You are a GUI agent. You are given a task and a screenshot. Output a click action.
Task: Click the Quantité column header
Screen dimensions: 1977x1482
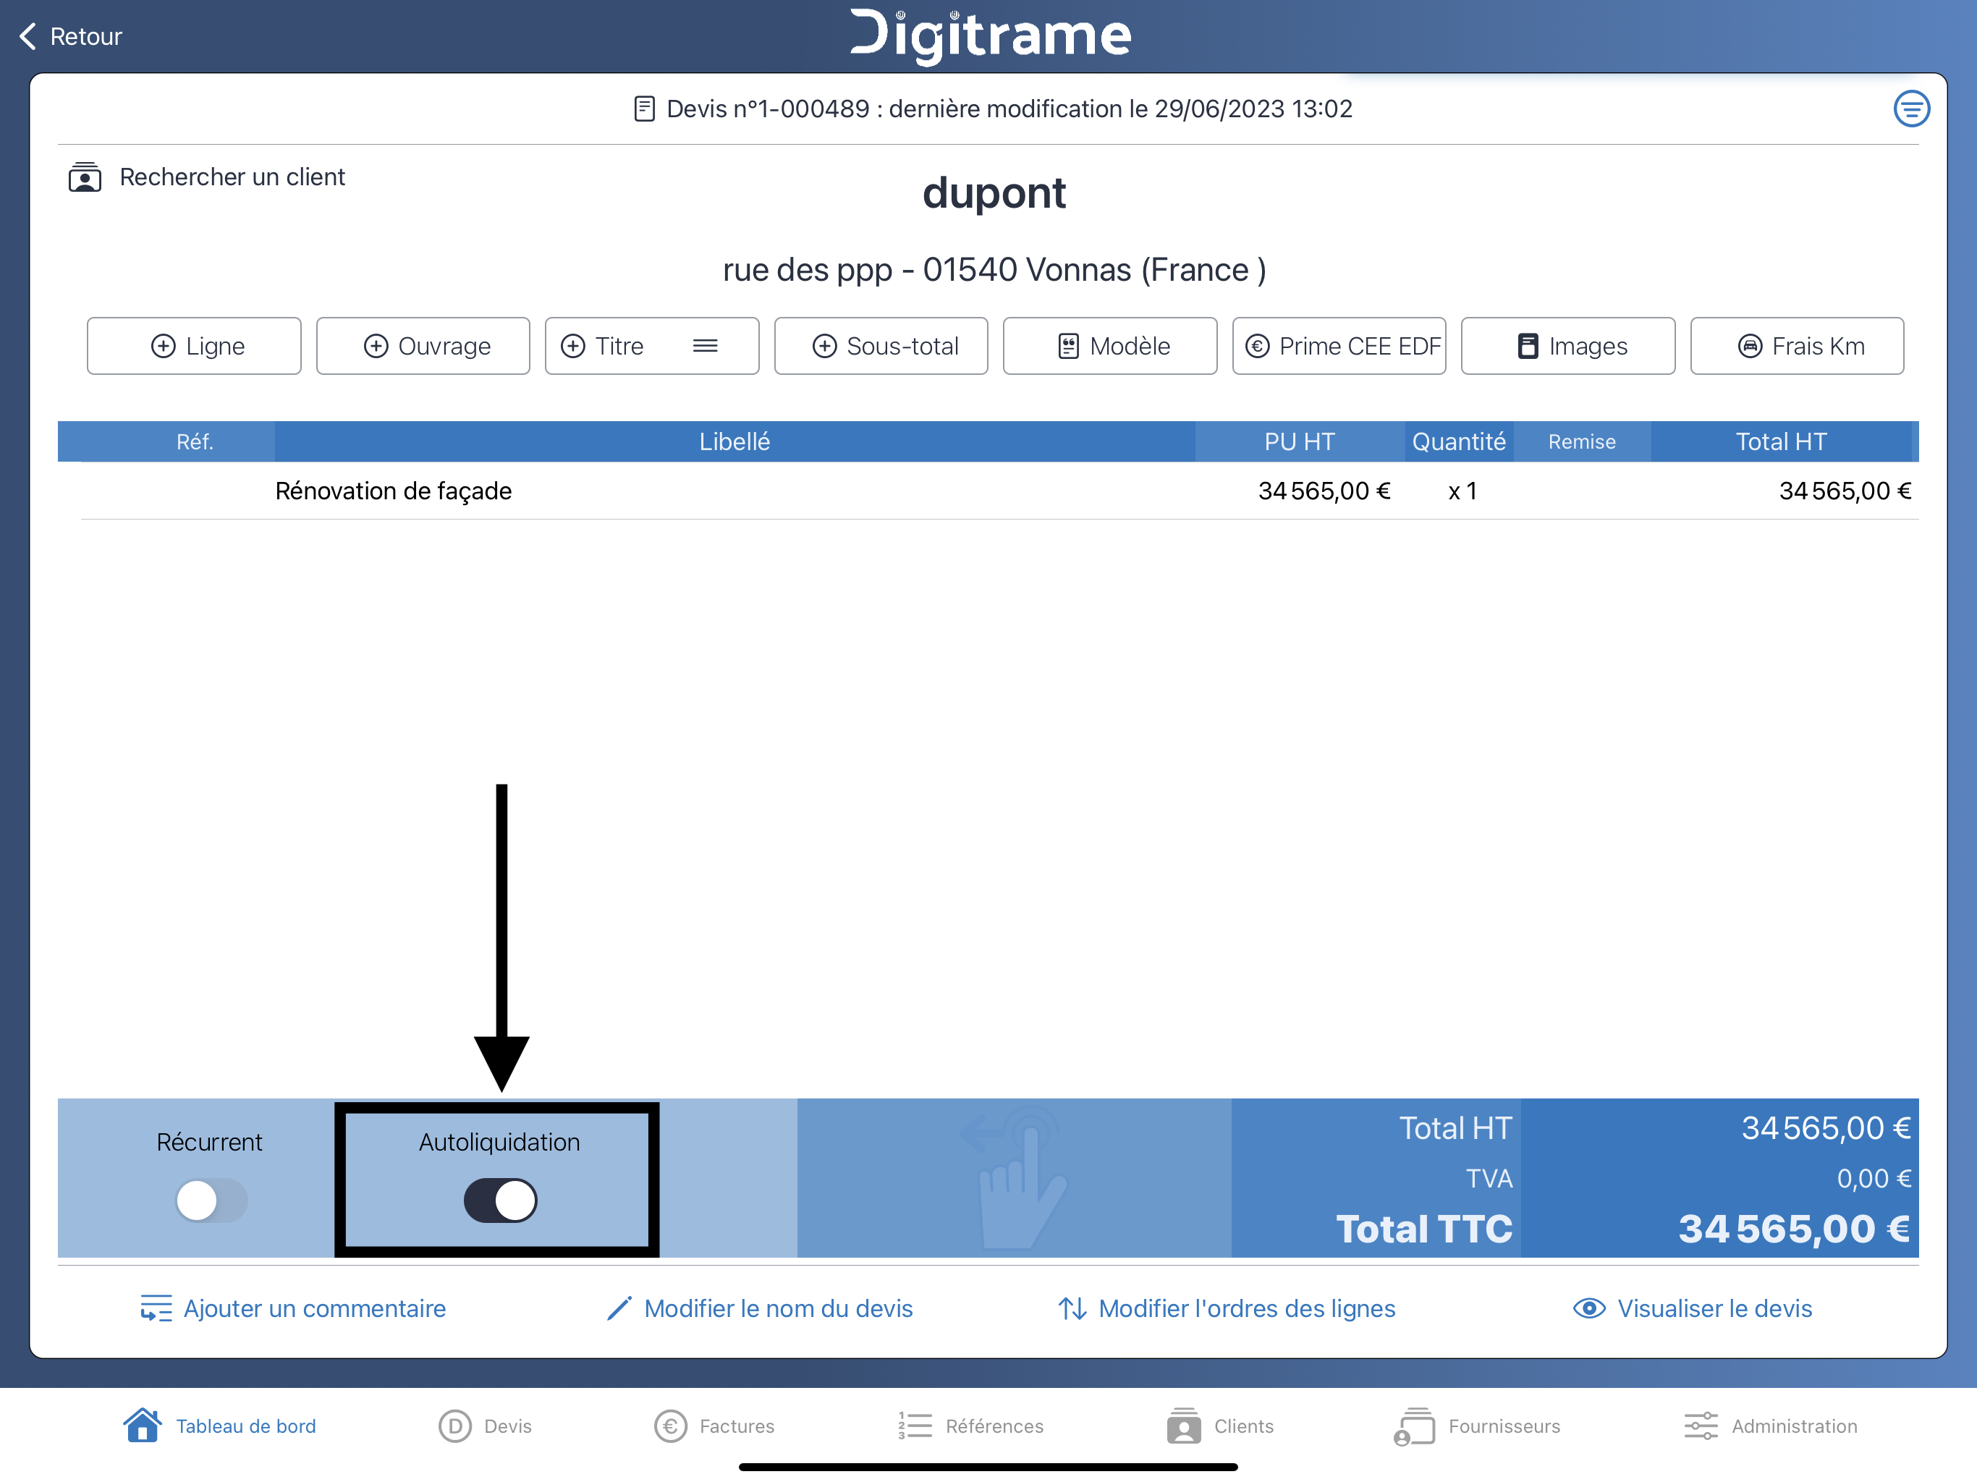(x=1459, y=441)
